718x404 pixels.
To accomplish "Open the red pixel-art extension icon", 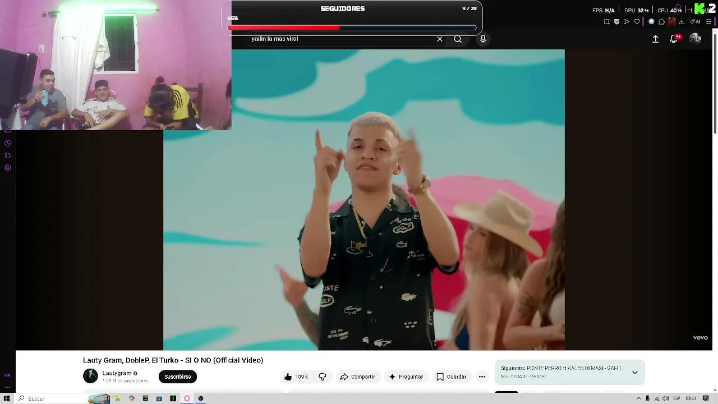I will (x=671, y=22).
